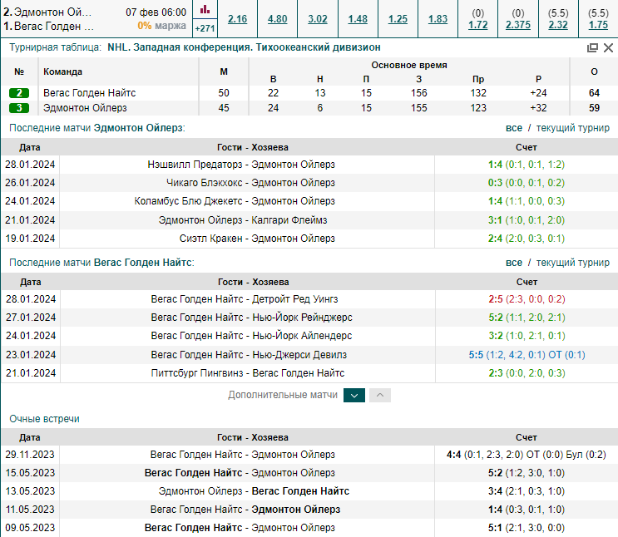Collapse additional matches with up chevron
Viewport: 618px width, 537px height.
click(x=380, y=395)
